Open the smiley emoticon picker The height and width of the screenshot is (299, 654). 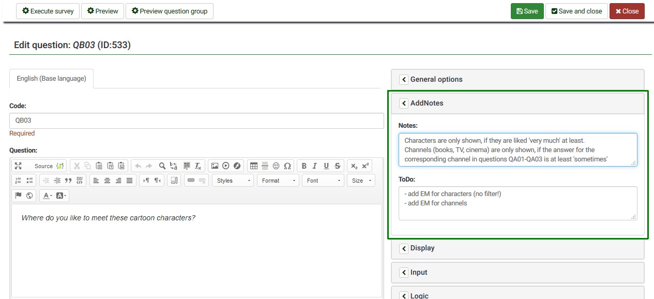pos(276,166)
